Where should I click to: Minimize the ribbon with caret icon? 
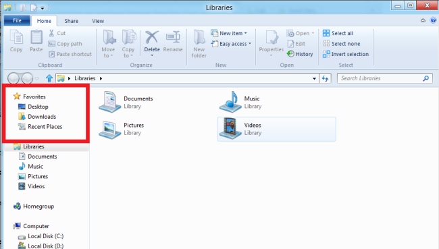click(x=423, y=20)
